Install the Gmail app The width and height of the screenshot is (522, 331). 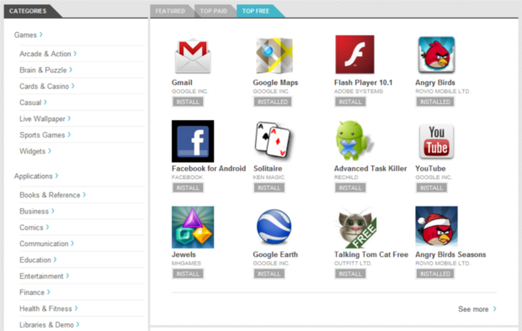pyautogui.click(x=188, y=102)
